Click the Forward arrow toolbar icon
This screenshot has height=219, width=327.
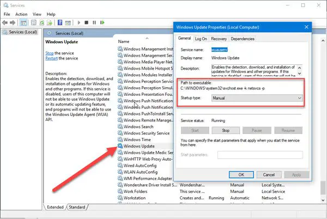pyautogui.click(x=13, y=22)
